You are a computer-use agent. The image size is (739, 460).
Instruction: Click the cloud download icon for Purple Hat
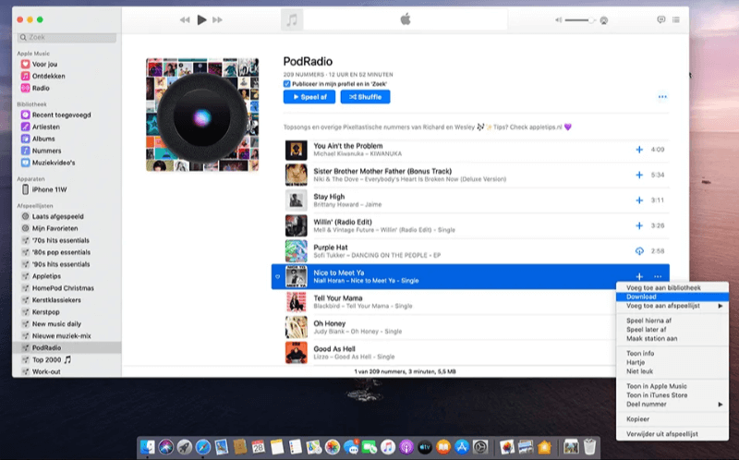pos(638,250)
